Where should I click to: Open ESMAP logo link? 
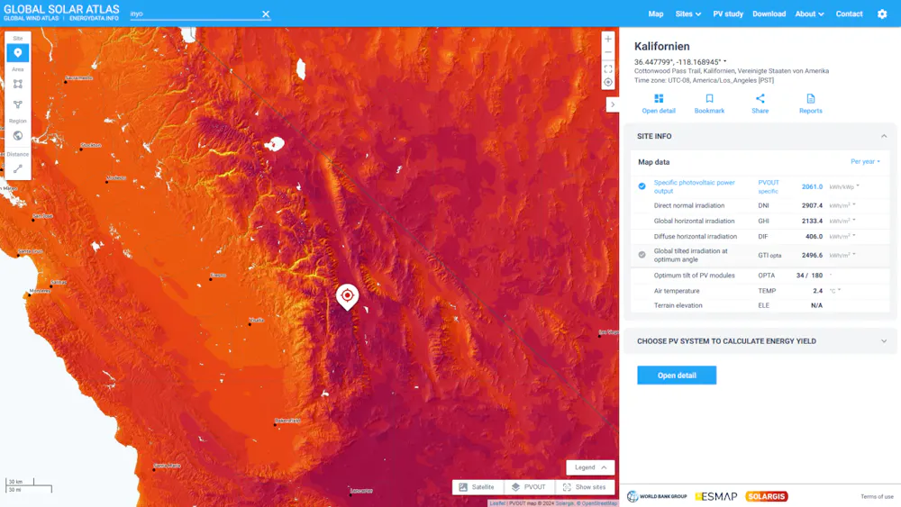(716, 496)
